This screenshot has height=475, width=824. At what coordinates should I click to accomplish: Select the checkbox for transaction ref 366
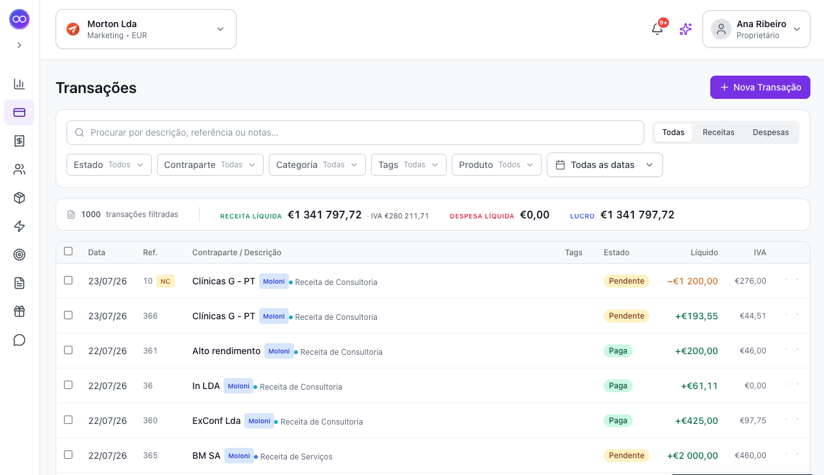(x=69, y=315)
